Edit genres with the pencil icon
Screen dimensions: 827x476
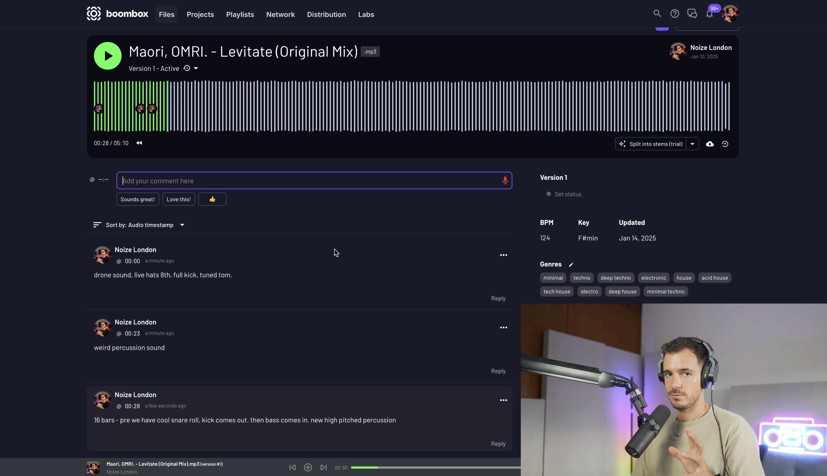coord(571,264)
